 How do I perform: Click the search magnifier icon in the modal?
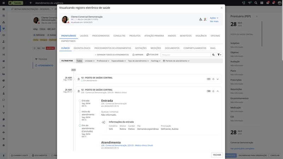(213, 55)
